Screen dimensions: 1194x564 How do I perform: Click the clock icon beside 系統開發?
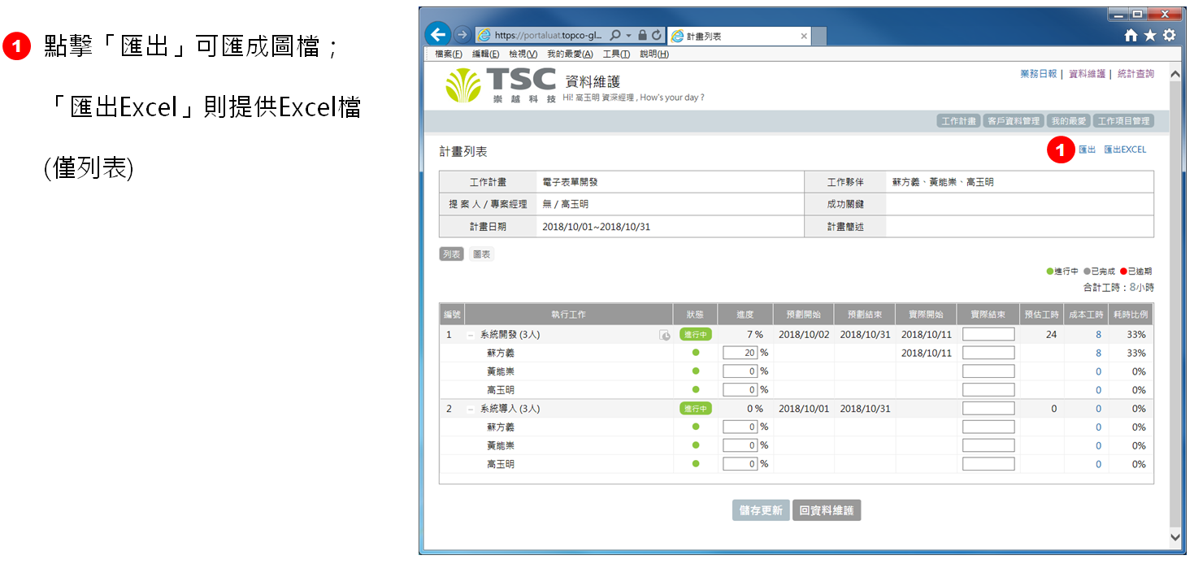664,335
